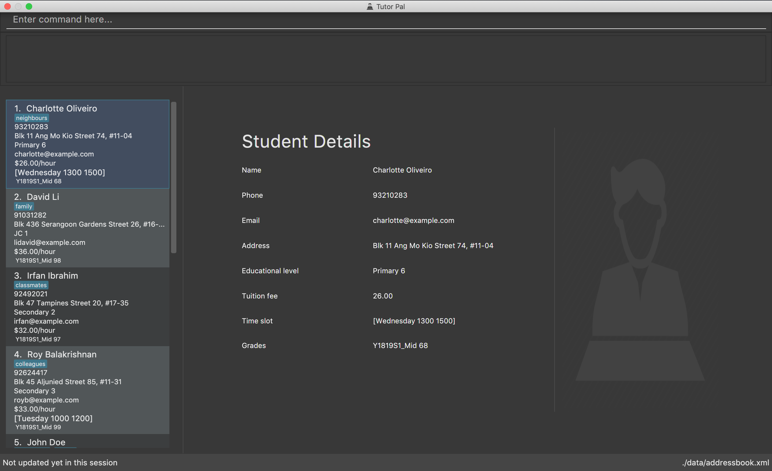The image size is (772, 471).
Task: Click phone 92492021 on Irfan's card
Action: click(x=31, y=294)
